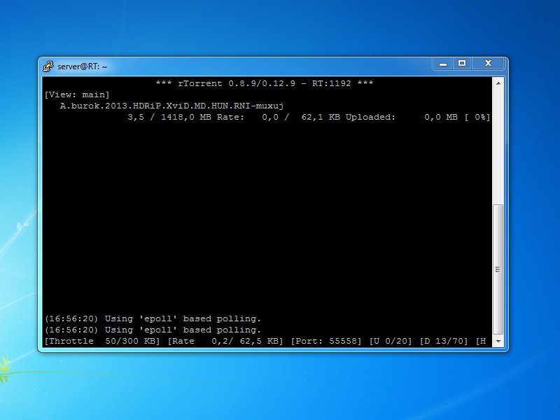Click the rTorrent 0.8.9/0.12.9 header line
Image resolution: width=560 pixels, height=420 pixels.
point(265,83)
